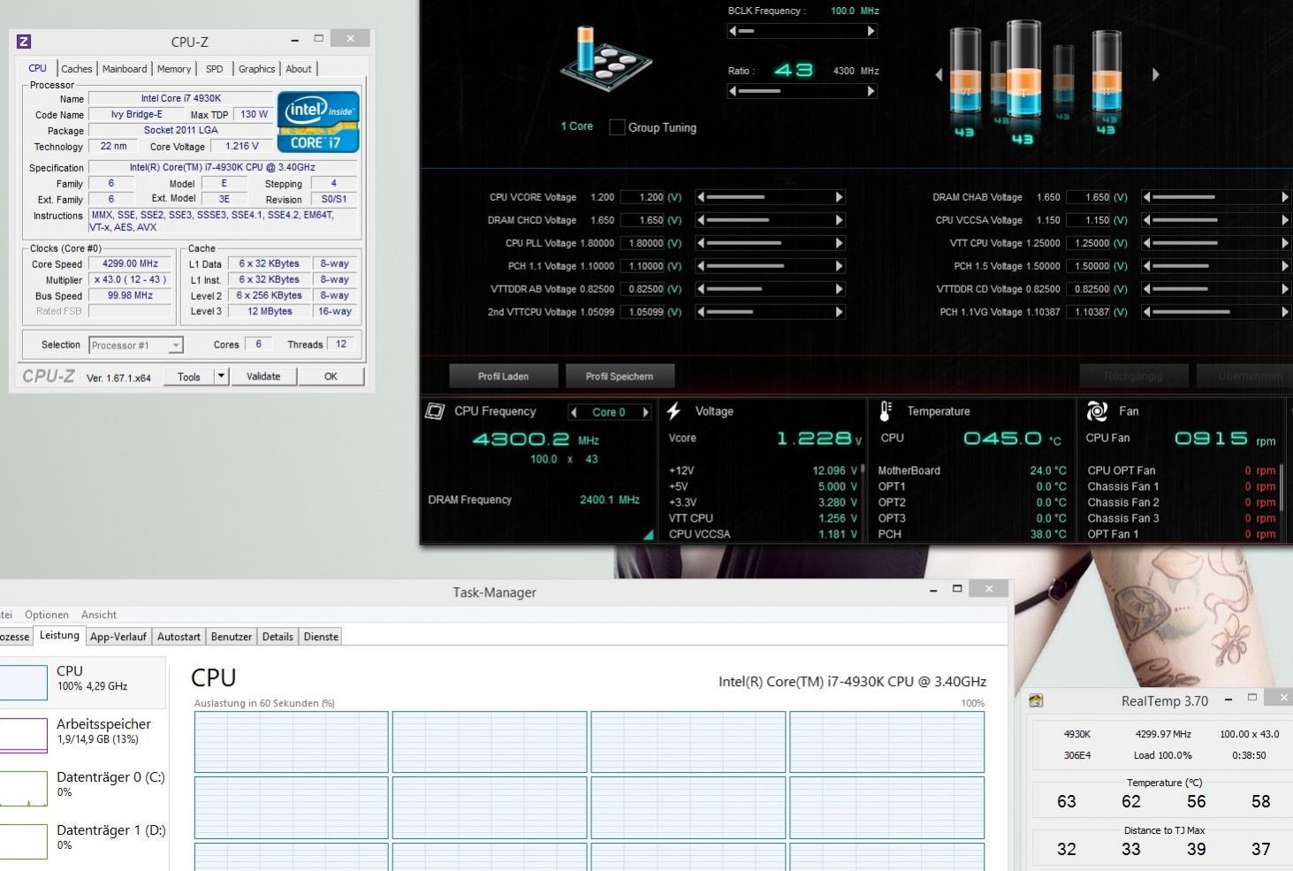This screenshot has height=871, width=1293.
Task: Switch to the Caches tab in CPU-Z
Action: (76, 69)
